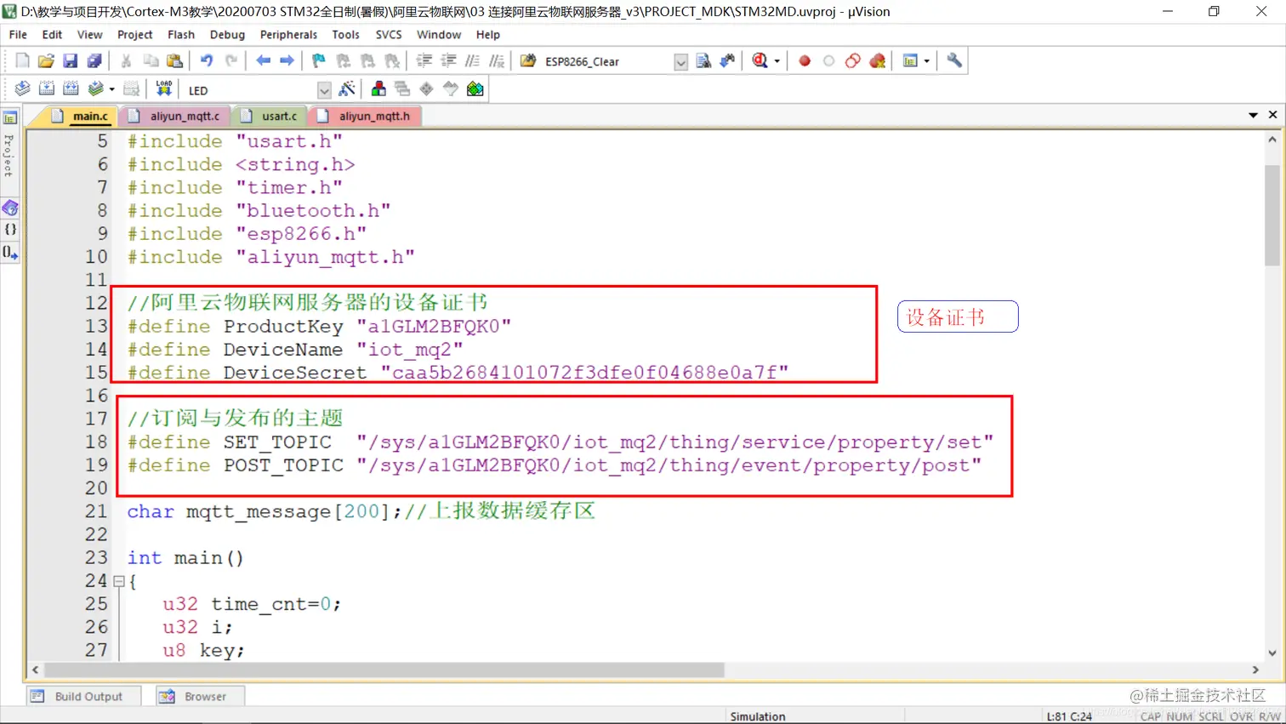Close the active editor tab

coord(1272,115)
